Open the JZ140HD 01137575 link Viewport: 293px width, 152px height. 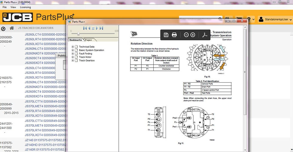(45, 145)
